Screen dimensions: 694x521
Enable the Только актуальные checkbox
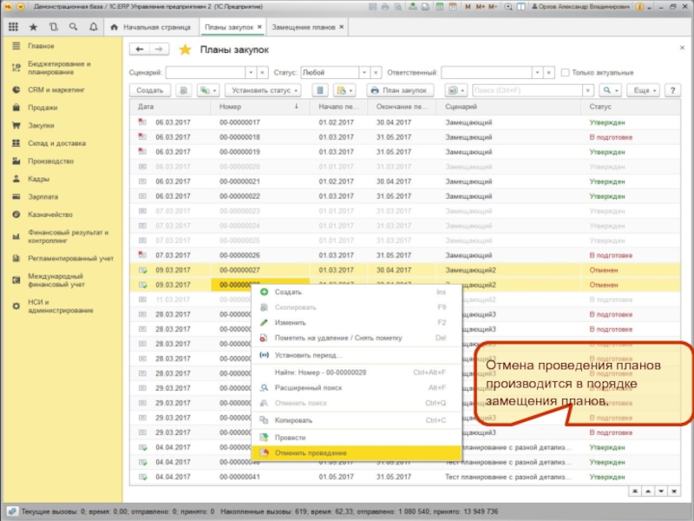[566, 72]
